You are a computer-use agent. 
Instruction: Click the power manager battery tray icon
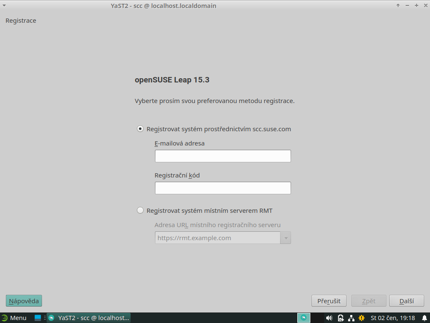point(340,318)
